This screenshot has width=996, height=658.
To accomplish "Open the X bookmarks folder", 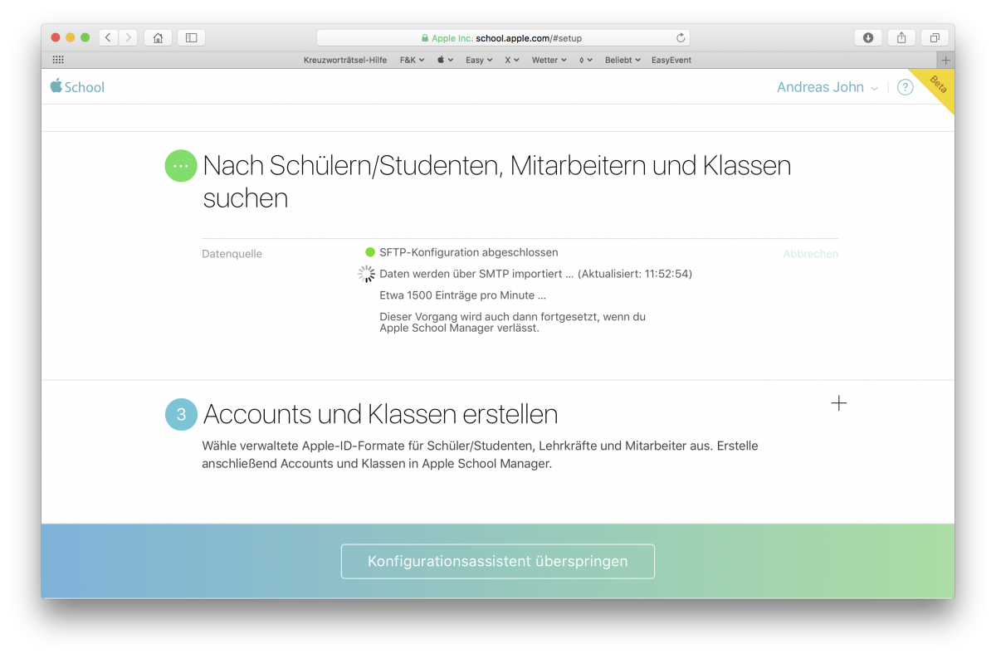I will (x=512, y=60).
